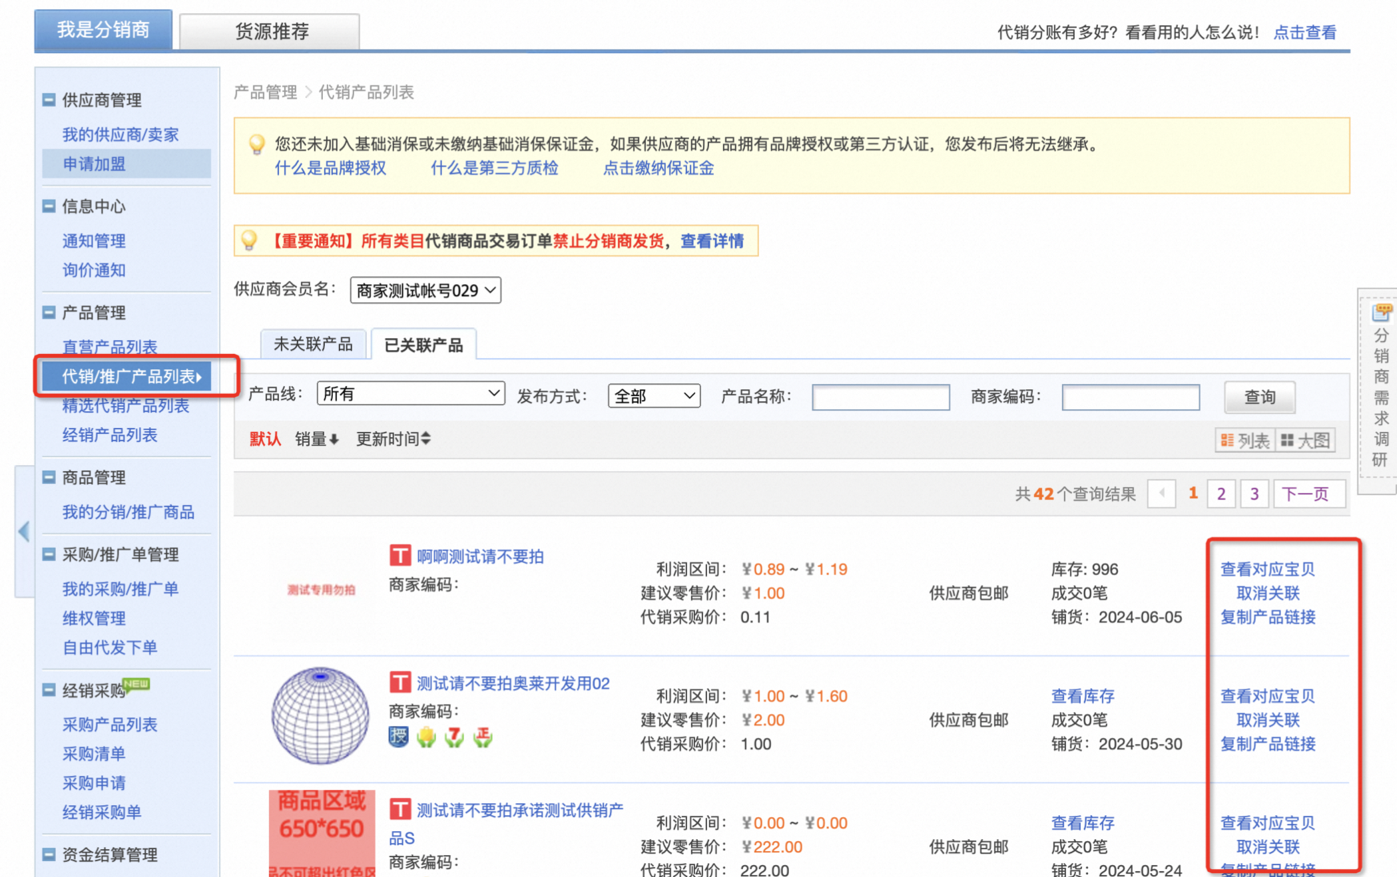
Task: Click 取消关联 for 啊啊测试请不要拍
Action: point(1268,593)
